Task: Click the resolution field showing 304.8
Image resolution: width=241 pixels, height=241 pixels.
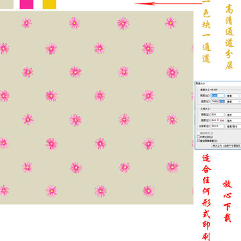Action: tap(218, 127)
